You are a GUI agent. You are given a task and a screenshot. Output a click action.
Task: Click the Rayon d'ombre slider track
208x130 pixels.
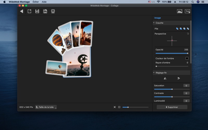coord(172,66)
